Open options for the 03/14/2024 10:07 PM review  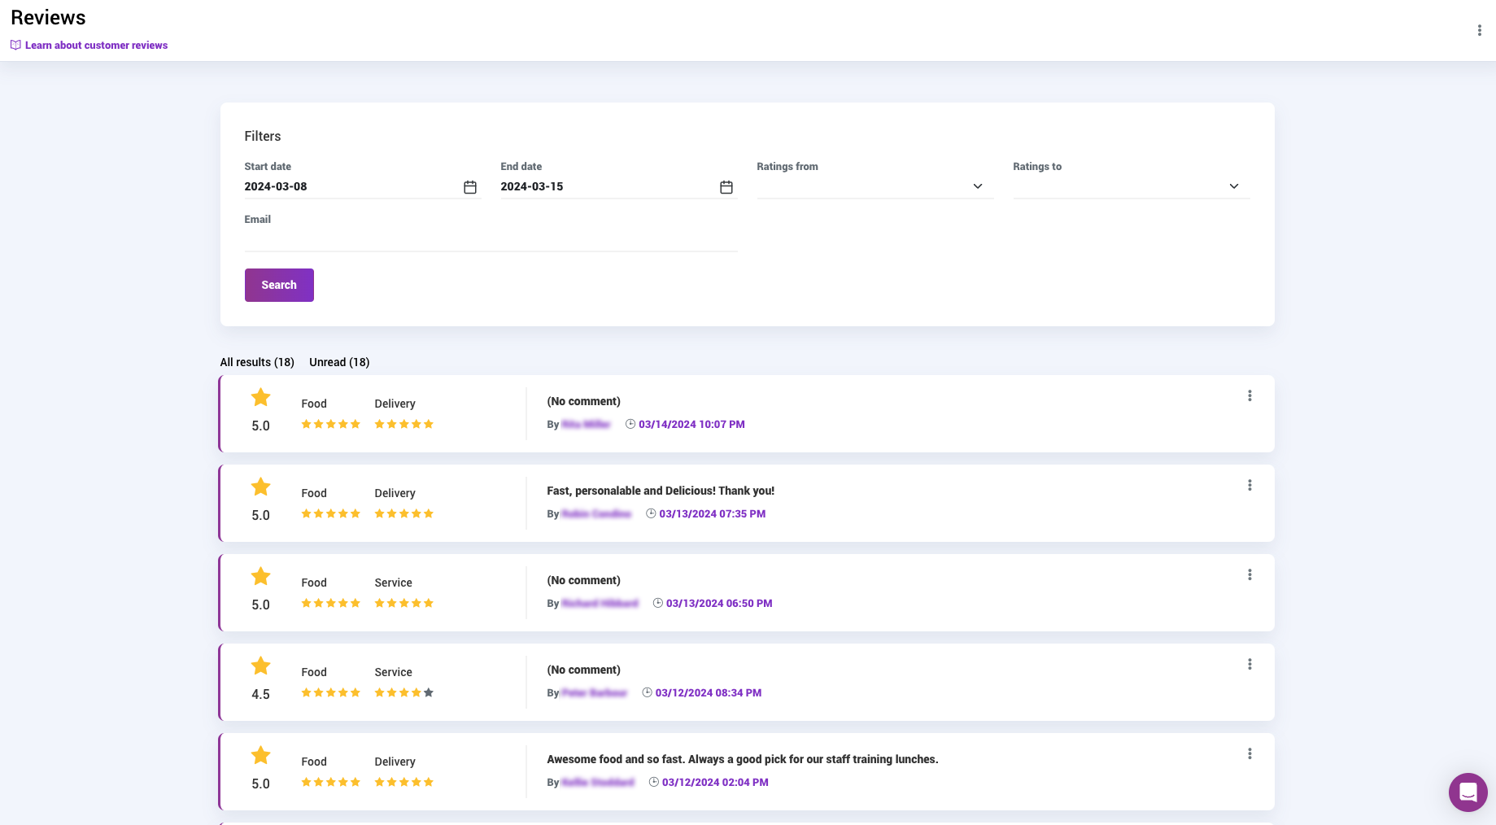pyautogui.click(x=1250, y=396)
